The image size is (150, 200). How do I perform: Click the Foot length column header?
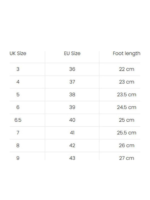[127, 54]
